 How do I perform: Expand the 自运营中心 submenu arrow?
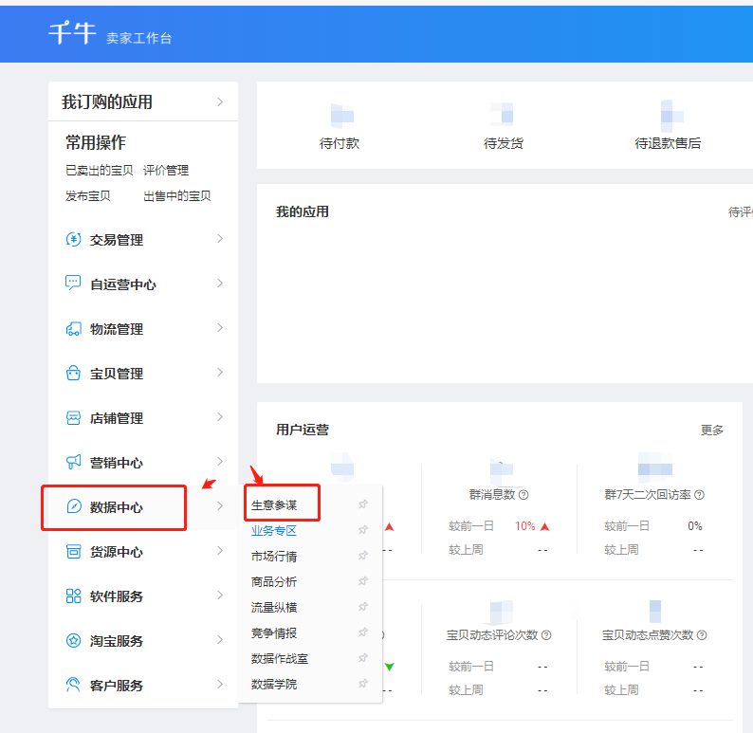click(220, 284)
